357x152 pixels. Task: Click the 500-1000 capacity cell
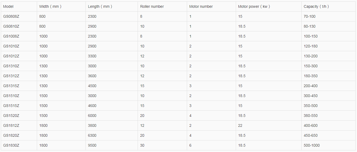312,145
